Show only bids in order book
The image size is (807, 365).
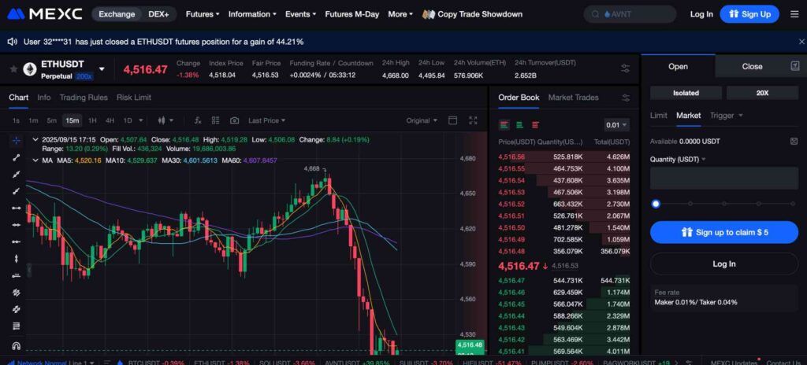pyautogui.click(x=520, y=124)
